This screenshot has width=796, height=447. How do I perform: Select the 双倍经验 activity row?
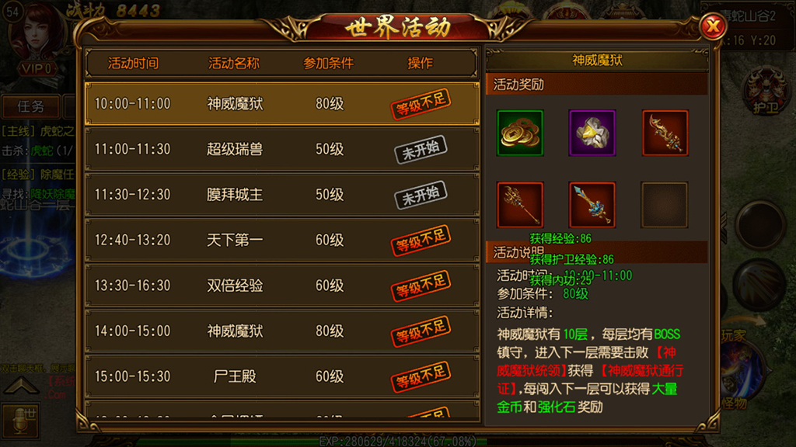click(282, 286)
